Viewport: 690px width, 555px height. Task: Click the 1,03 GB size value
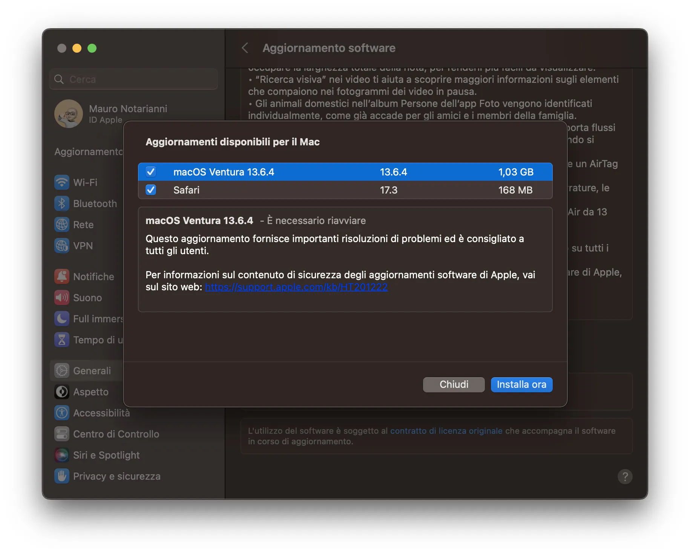click(x=516, y=172)
